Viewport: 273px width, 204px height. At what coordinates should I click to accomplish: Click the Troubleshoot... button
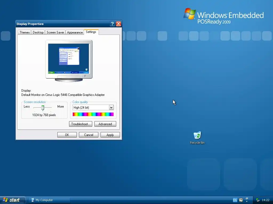(81, 124)
